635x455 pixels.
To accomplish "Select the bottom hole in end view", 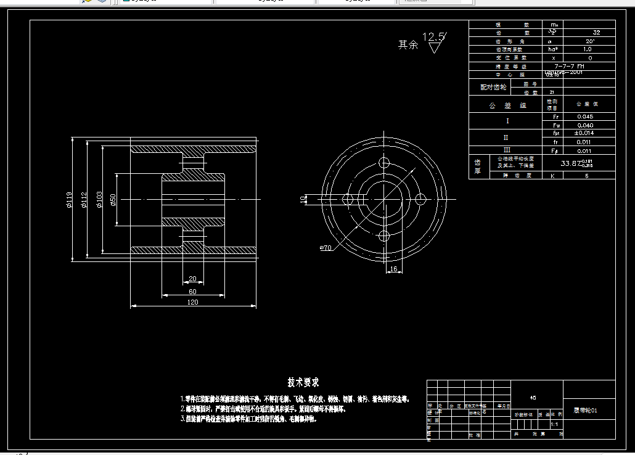I will pos(384,236).
